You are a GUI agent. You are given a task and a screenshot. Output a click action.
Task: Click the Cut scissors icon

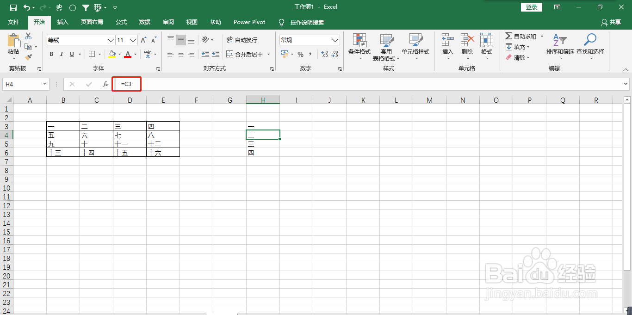[28, 36]
